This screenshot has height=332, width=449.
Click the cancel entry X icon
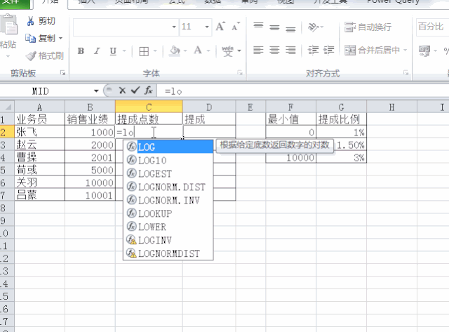coord(122,91)
